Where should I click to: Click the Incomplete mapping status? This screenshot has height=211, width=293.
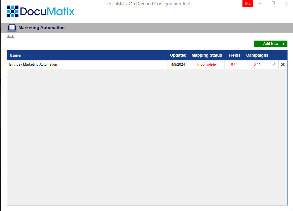[206, 64]
